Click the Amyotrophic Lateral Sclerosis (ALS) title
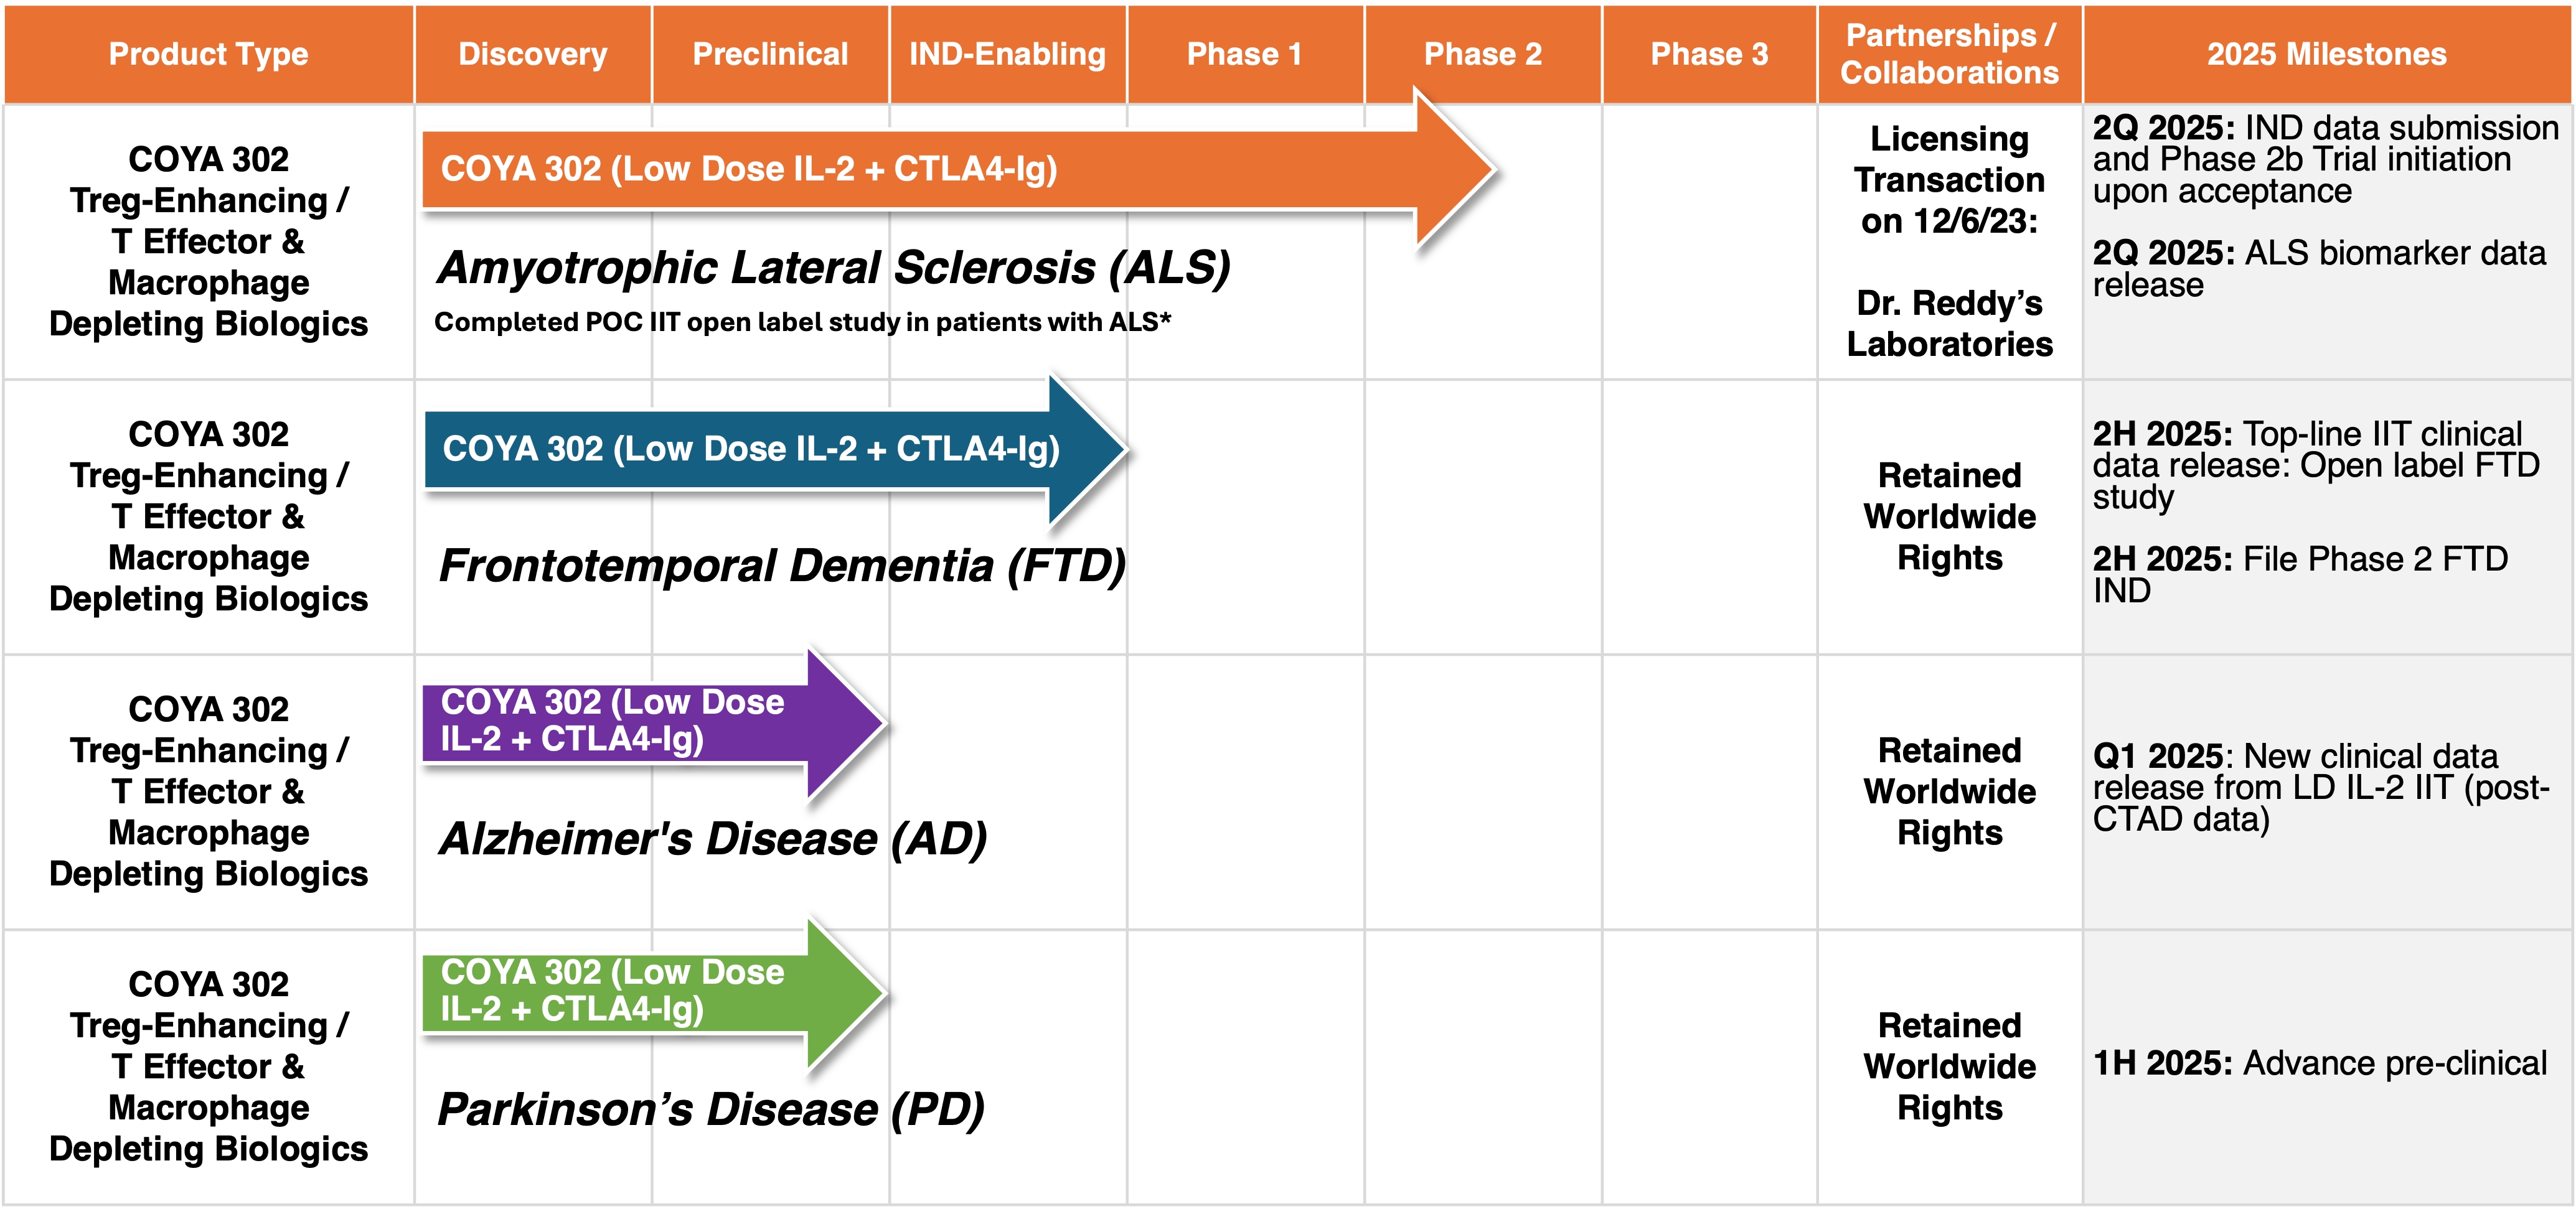 [833, 268]
